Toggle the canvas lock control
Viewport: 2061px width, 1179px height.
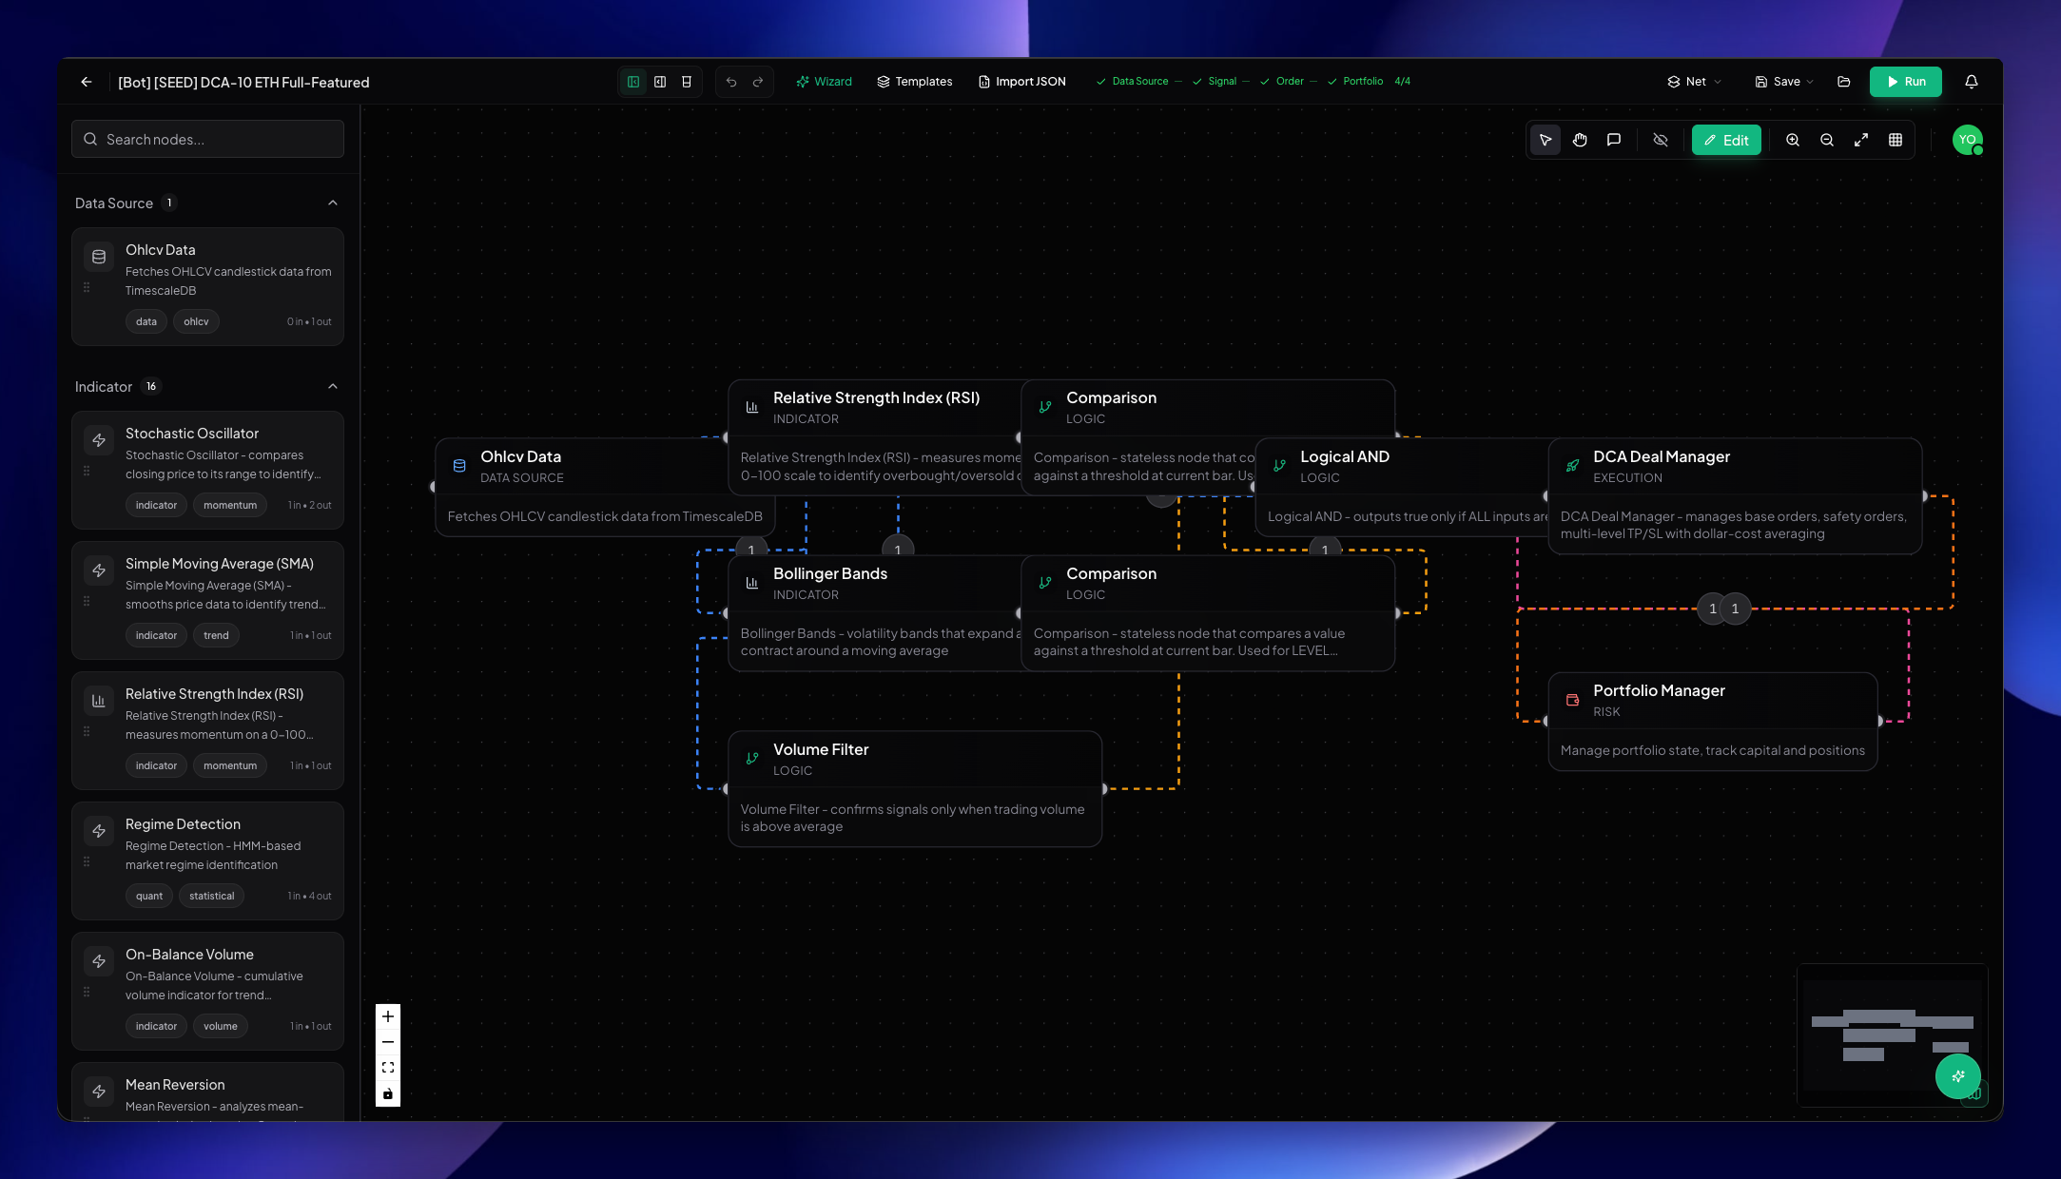coord(388,1093)
